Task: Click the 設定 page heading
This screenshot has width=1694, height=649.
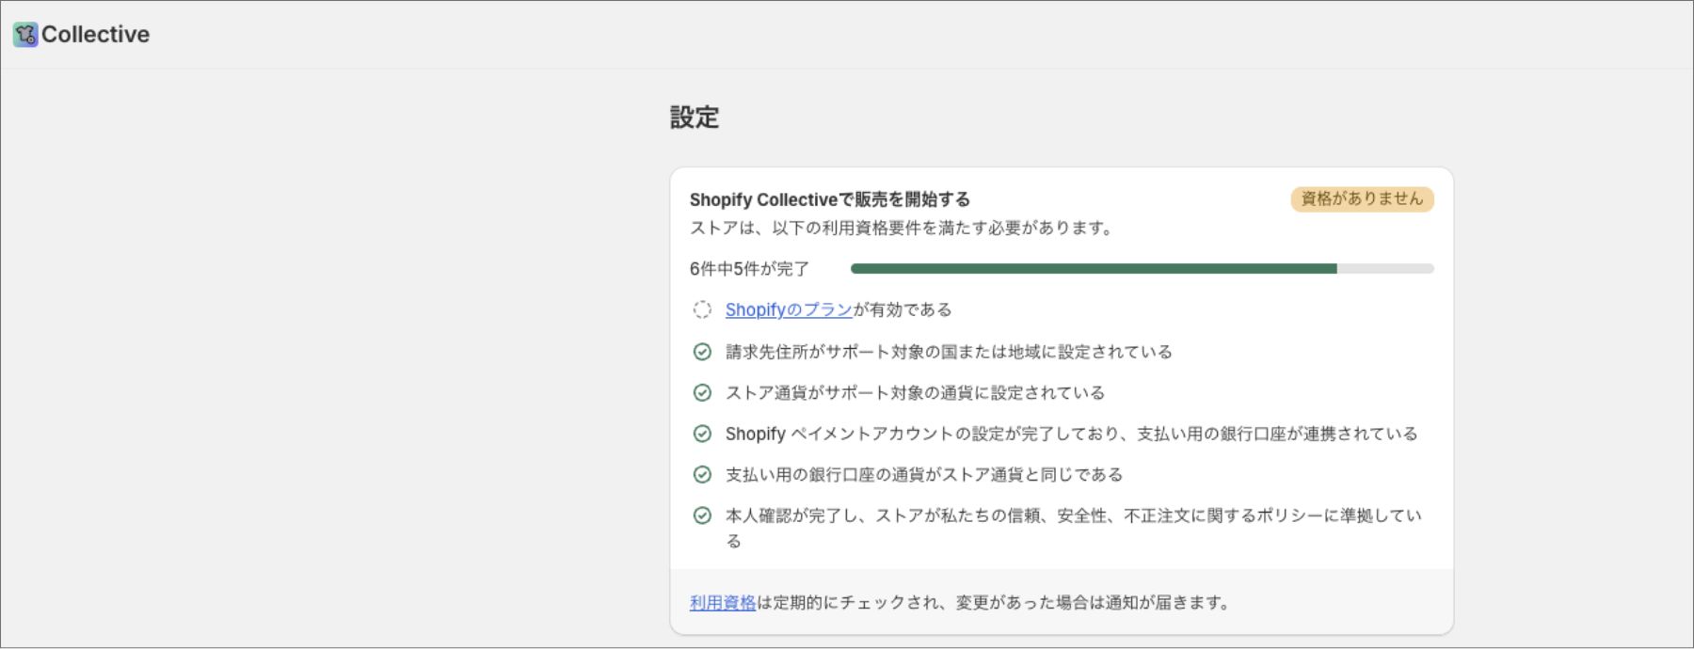Action: tap(695, 118)
